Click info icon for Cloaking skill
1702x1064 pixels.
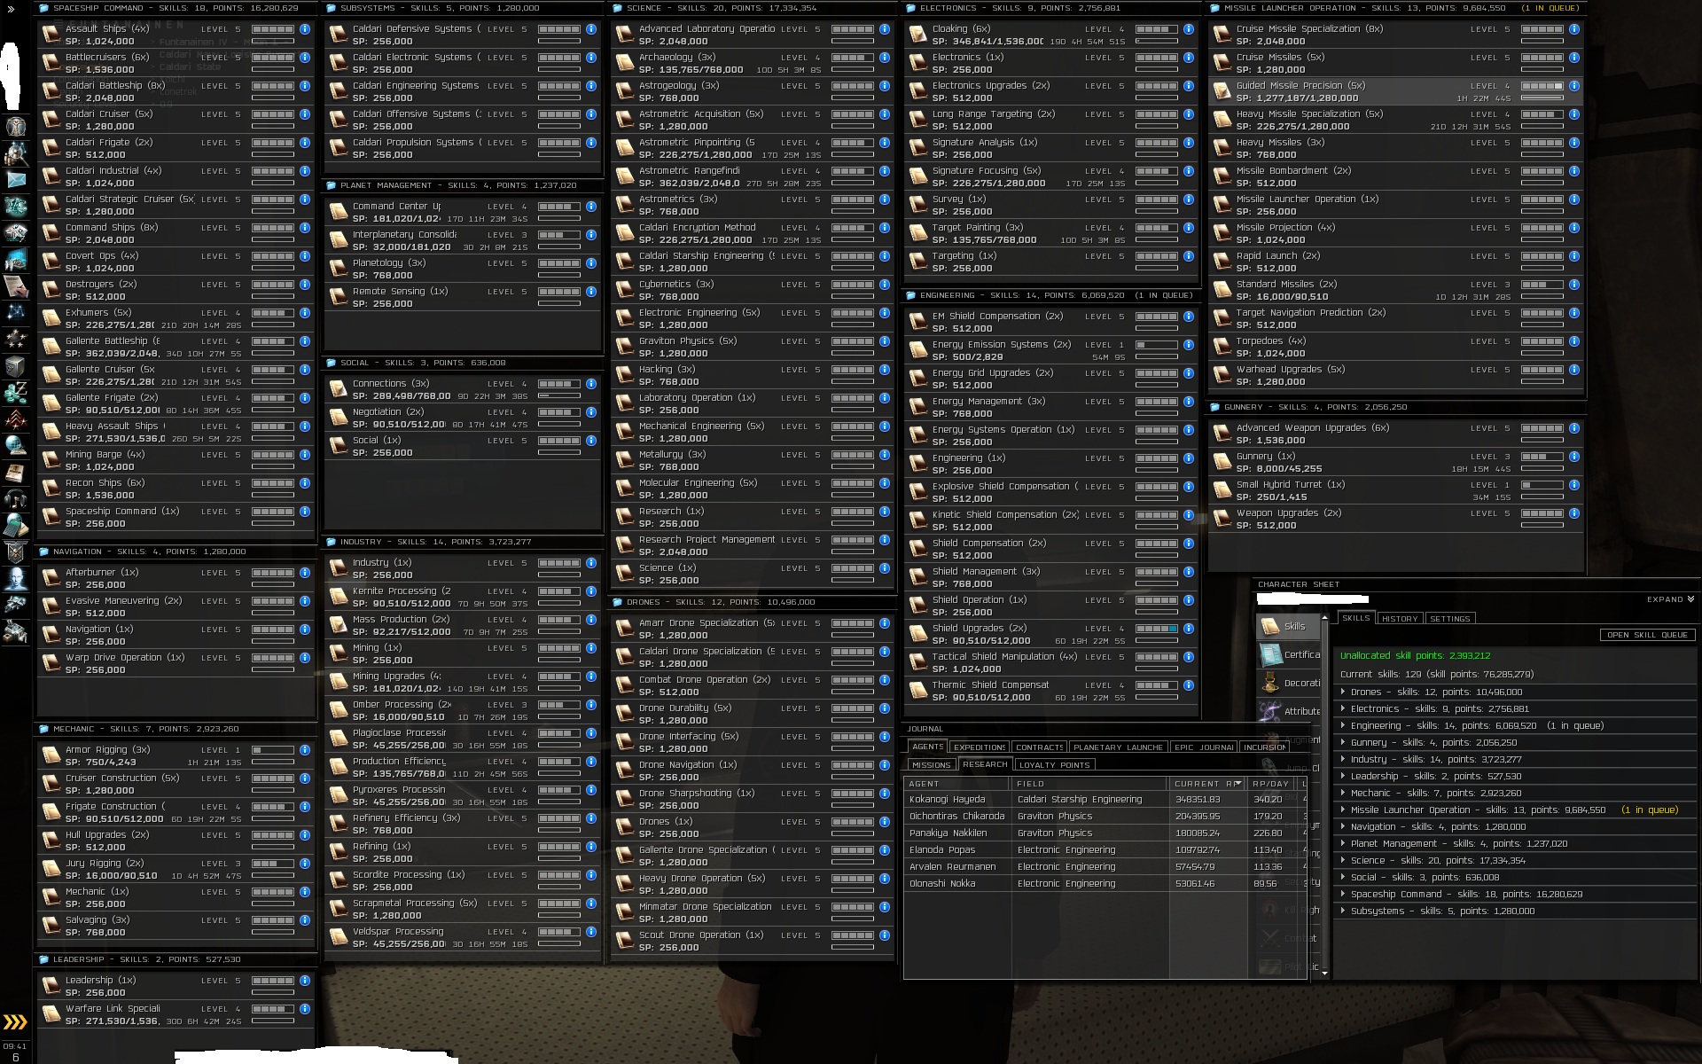coord(1188,29)
